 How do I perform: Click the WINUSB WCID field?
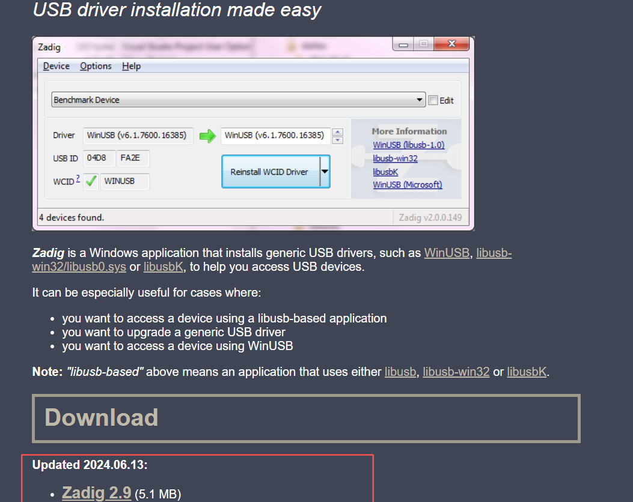pyautogui.click(x=124, y=181)
